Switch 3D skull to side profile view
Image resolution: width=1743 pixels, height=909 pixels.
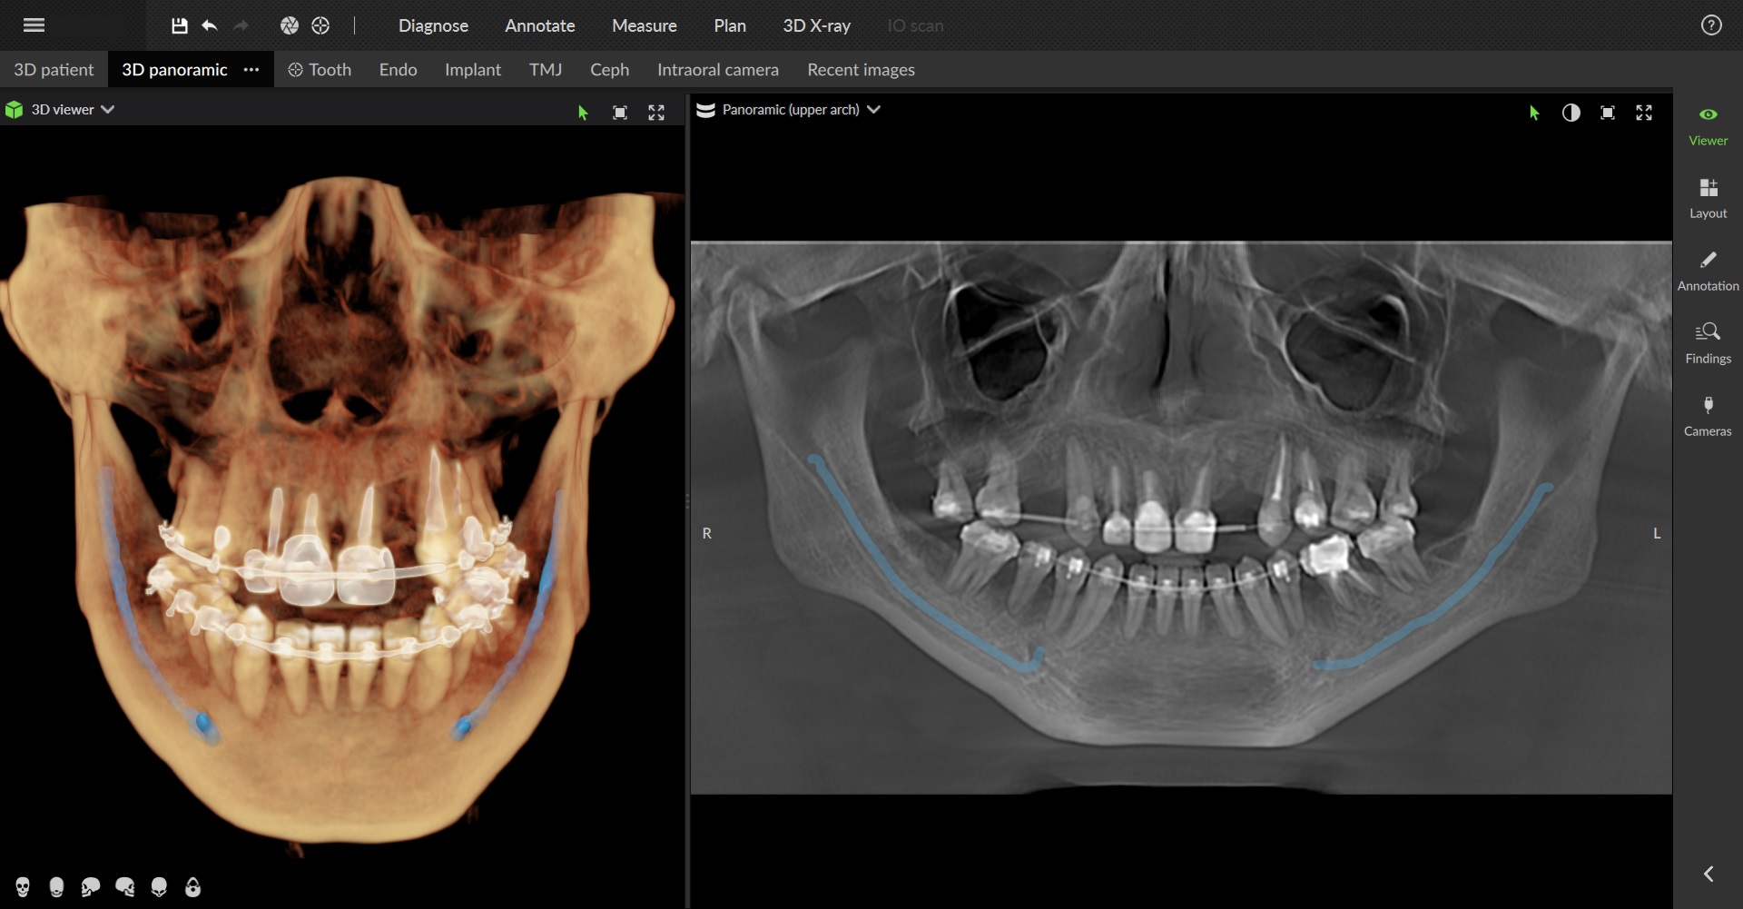[x=90, y=886]
